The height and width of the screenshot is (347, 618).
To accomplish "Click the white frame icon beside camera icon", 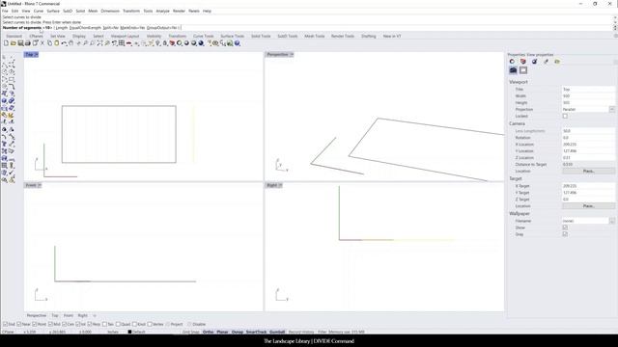I will pyautogui.click(x=523, y=70).
